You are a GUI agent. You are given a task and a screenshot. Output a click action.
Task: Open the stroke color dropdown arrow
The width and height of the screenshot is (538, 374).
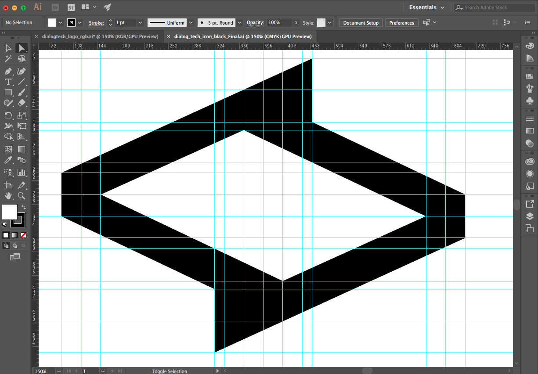click(80, 22)
